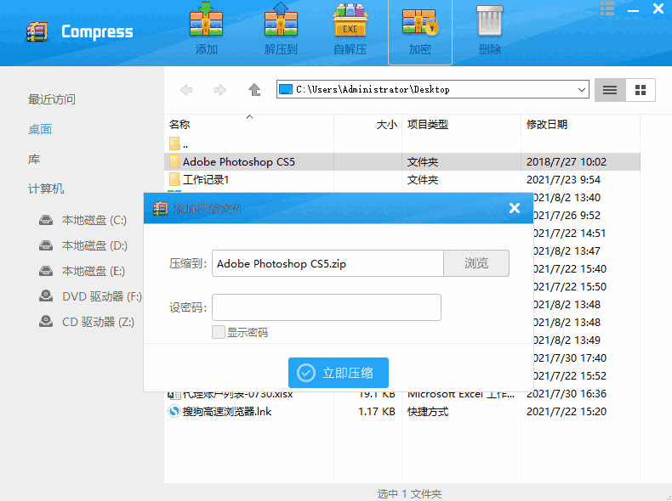Click date 2018/7/27 10:02

[x=567, y=161]
